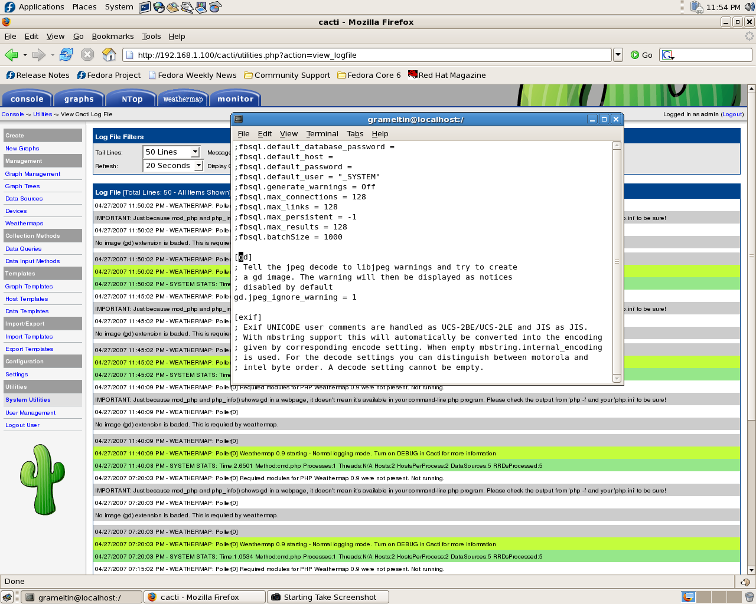756x604 pixels.
Task: Open GNOME Places menu
Action: point(84,7)
